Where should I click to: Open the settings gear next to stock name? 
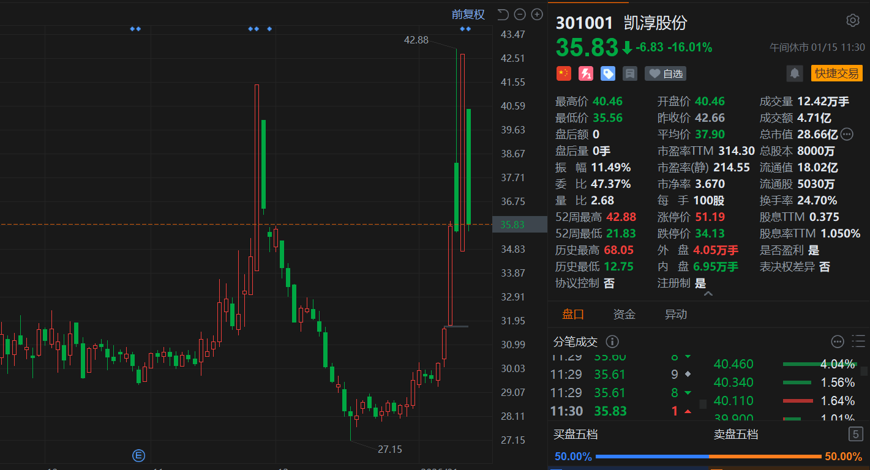pyautogui.click(x=852, y=21)
